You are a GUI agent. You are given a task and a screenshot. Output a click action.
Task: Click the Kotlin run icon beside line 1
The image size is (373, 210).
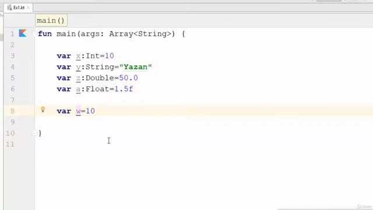pyautogui.click(x=23, y=33)
